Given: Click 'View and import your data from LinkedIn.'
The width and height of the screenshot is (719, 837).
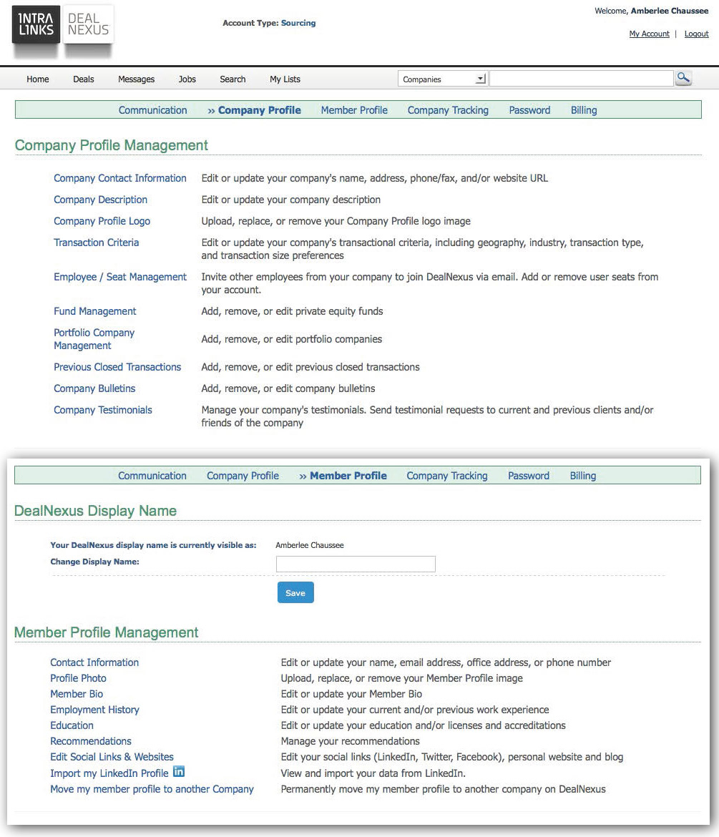Looking at the screenshot, I should click(x=373, y=773).
